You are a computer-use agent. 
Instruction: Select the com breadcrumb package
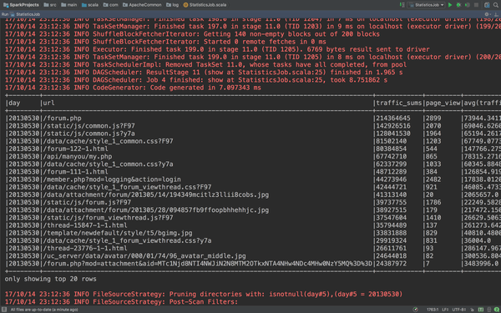click(x=111, y=5)
